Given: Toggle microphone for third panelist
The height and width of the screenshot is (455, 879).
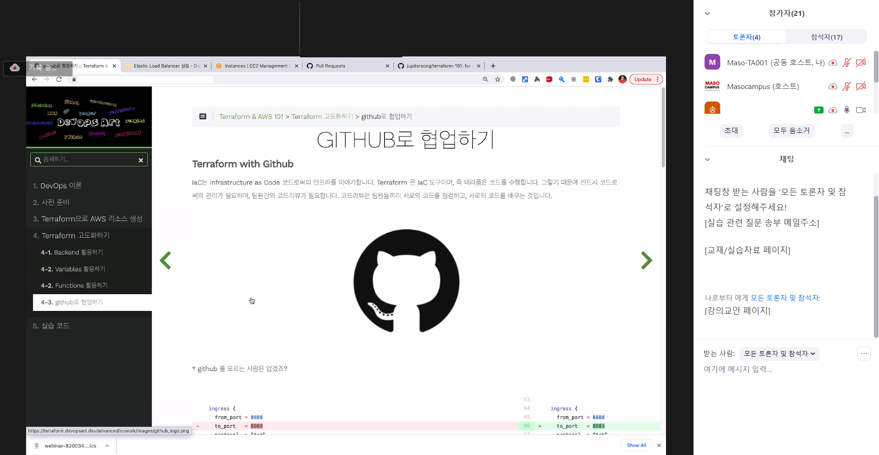Looking at the screenshot, I should 847,110.
